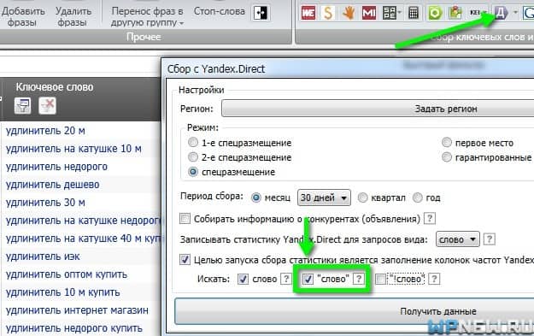Click the Получить данные button

point(355,311)
